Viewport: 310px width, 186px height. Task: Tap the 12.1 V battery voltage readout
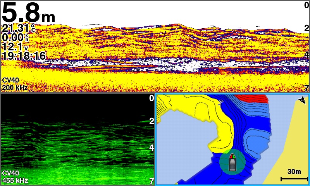pyautogui.click(x=15, y=47)
